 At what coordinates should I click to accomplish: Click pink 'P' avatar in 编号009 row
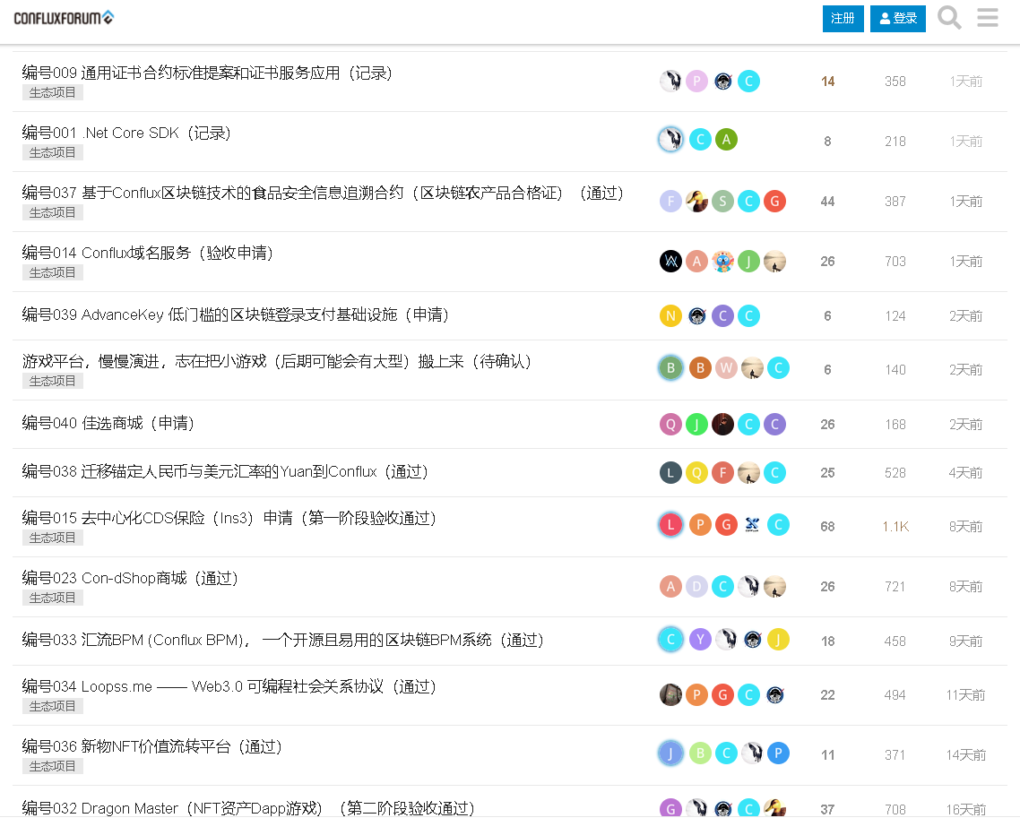tap(697, 82)
